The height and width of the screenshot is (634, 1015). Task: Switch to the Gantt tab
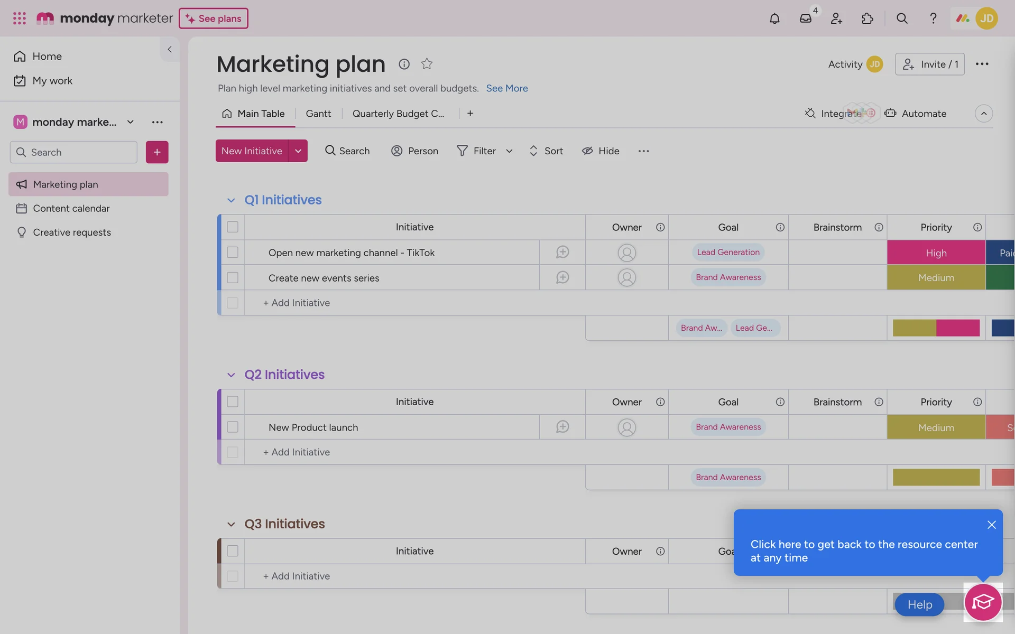[x=318, y=114]
